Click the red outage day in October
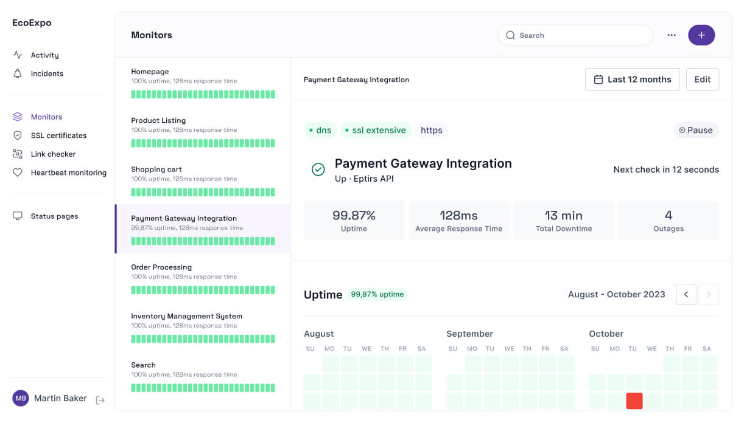744x423 pixels. [x=634, y=401]
